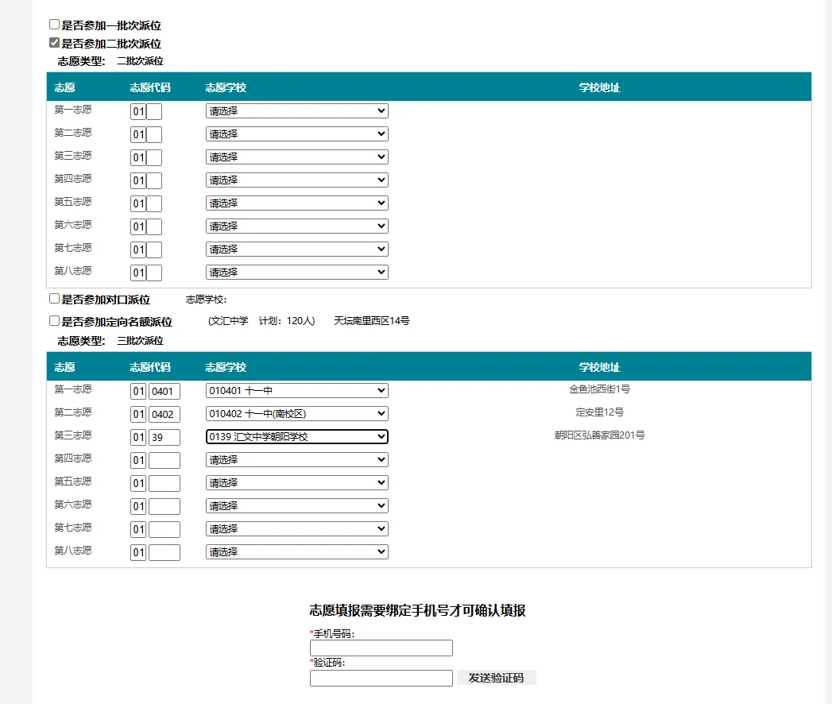This screenshot has height=704, width=832.
Task: Focus the 验证码 input field
Action: pyautogui.click(x=381, y=678)
